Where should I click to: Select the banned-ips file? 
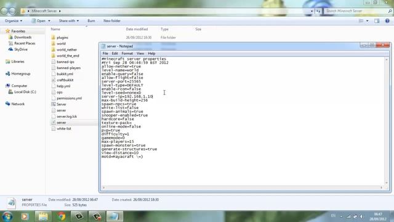coord(65,62)
